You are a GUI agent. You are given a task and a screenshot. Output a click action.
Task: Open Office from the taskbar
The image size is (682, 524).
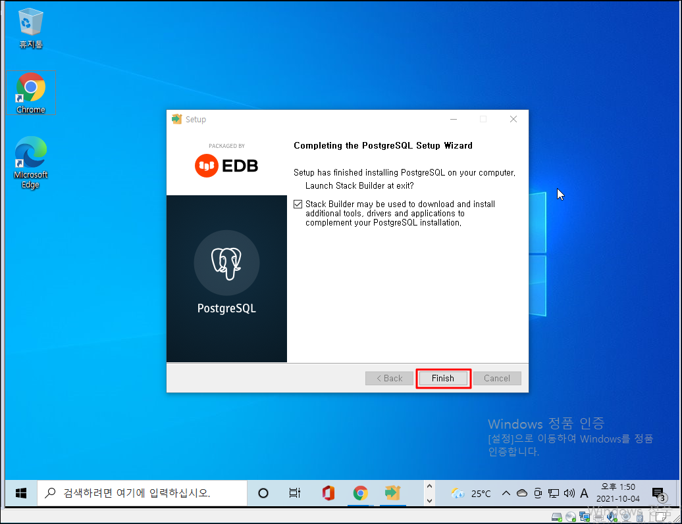(x=328, y=492)
